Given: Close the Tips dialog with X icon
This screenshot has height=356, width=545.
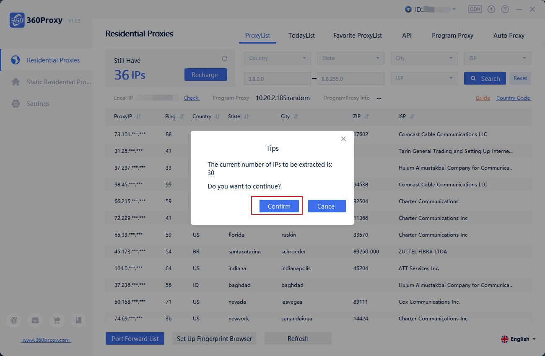Looking at the screenshot, I should [x=343, y=139].
